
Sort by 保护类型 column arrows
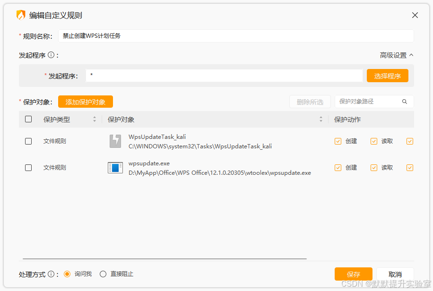[x=95, y=119]
